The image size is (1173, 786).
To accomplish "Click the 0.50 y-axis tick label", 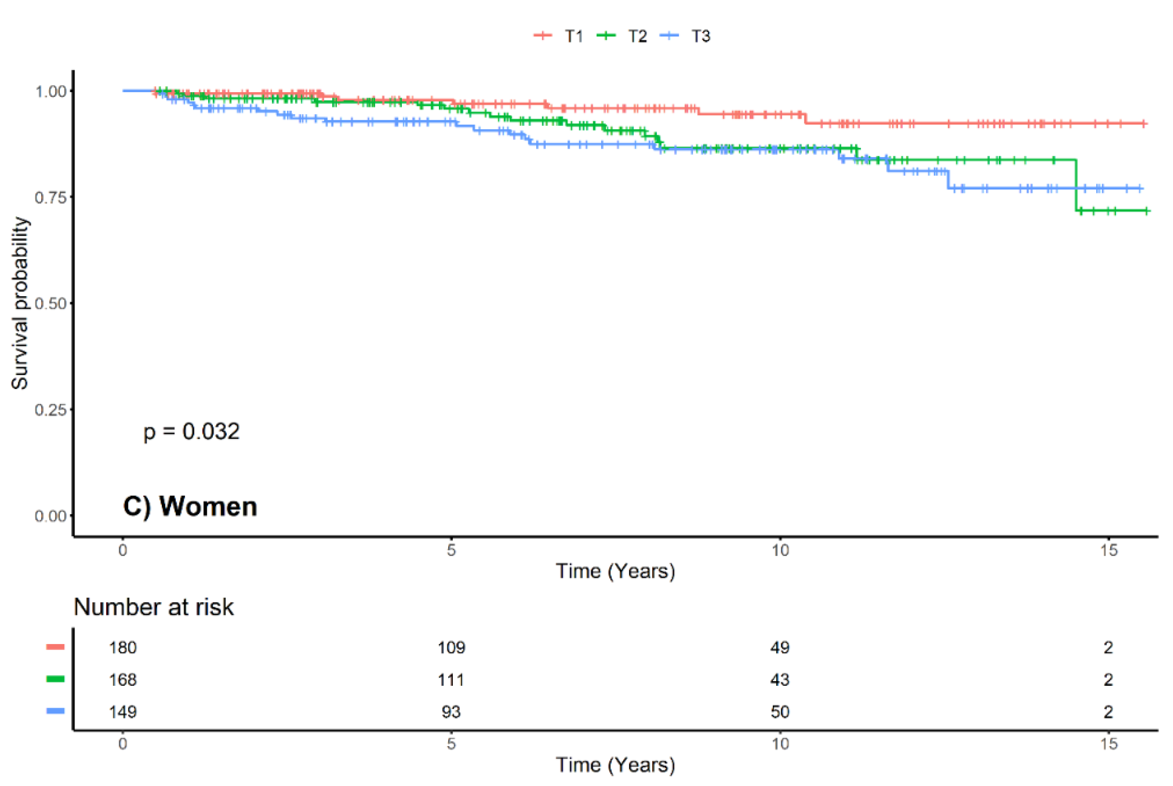I will (x=50, y=304).
